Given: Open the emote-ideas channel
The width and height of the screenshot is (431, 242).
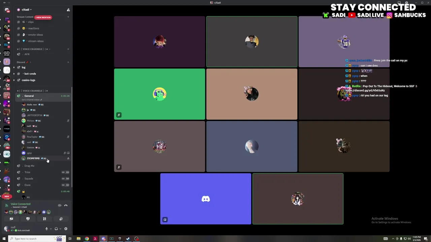Looking at the screenshot, I should 43,35.
